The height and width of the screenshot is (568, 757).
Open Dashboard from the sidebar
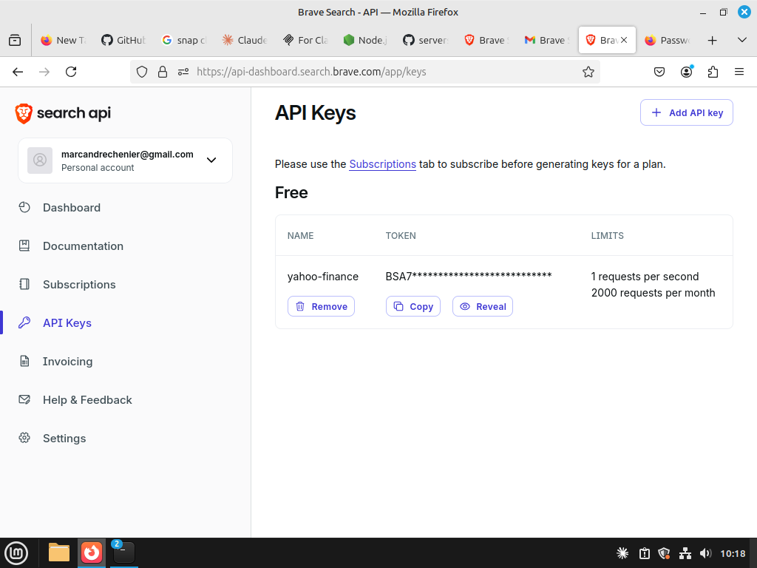pos(72,208)
